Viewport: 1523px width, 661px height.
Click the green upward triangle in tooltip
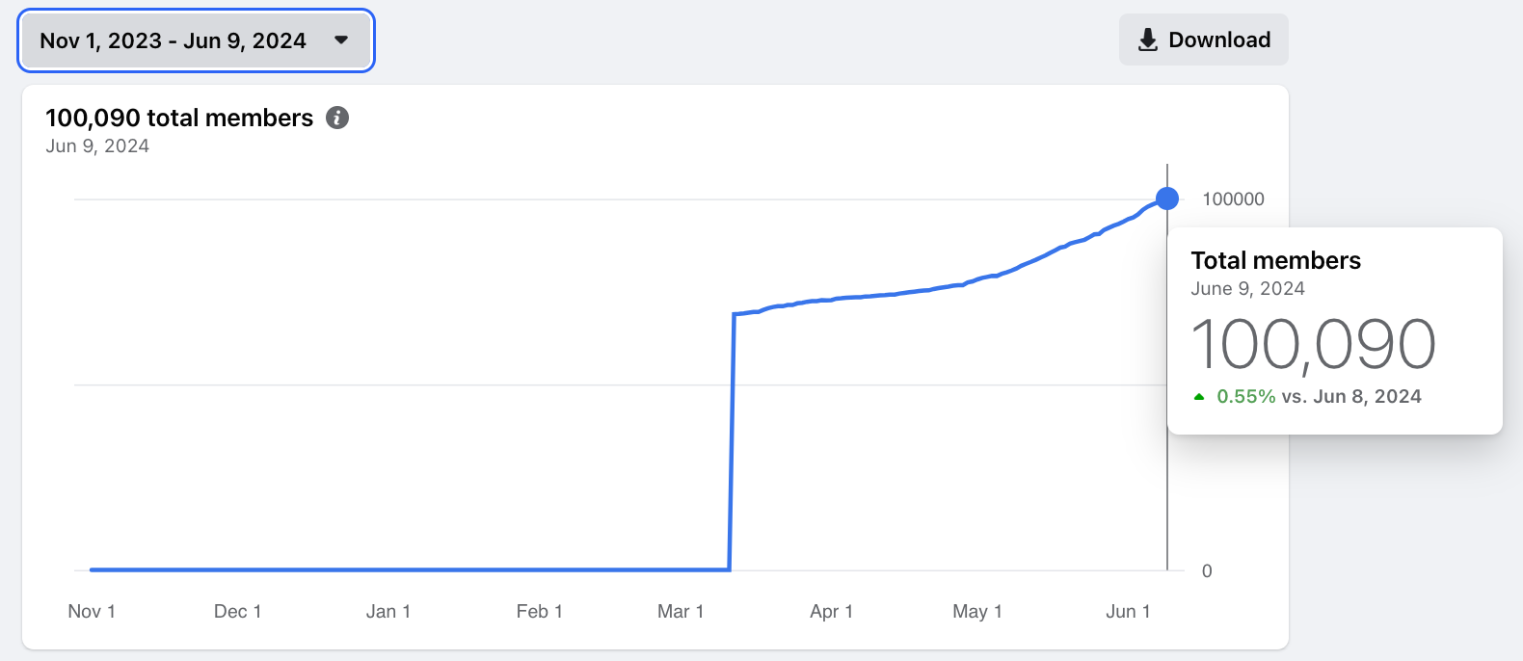(x=1199, y=397)
